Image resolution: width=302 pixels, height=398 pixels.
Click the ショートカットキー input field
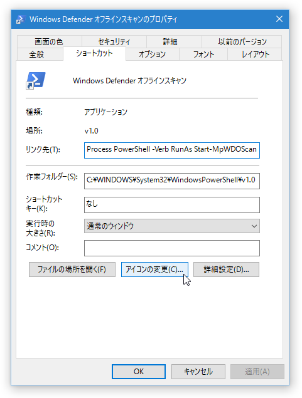[x=172, y=205]
